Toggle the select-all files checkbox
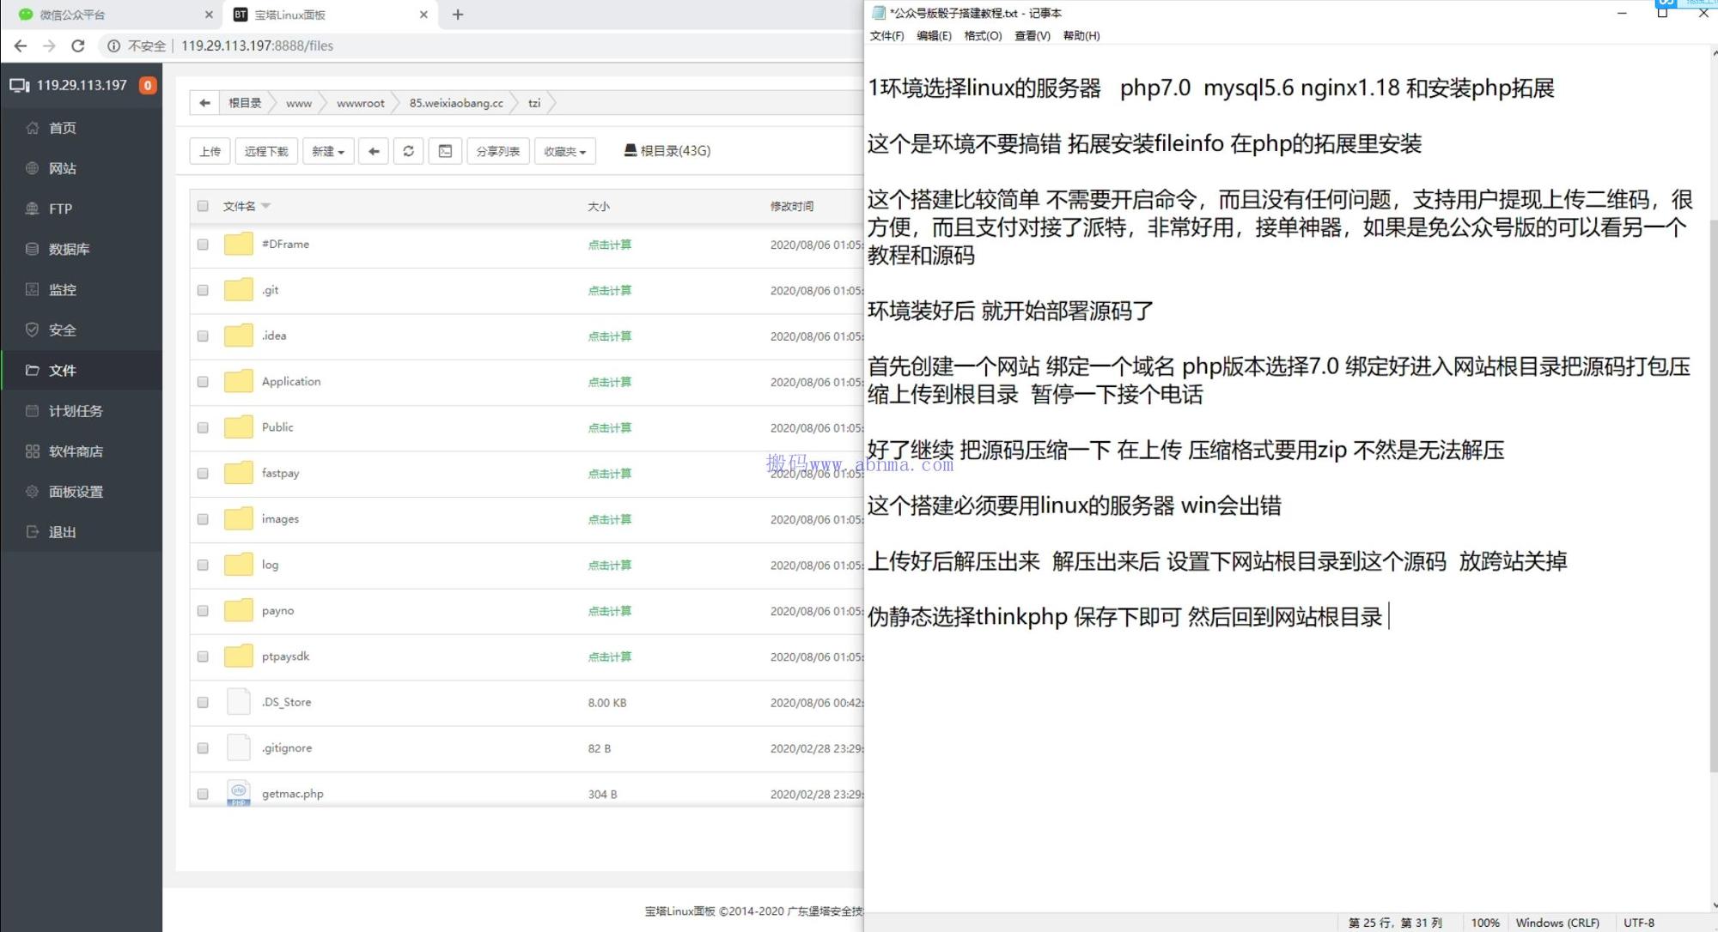The height and width of the screenshot is (932, 1718). point(203,206)
